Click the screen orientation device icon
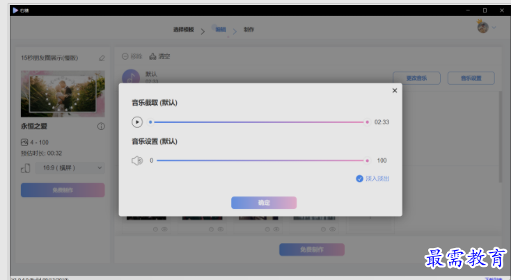This screenshot has width=511, height=280. pyautogui.click(x=26, y=168)
